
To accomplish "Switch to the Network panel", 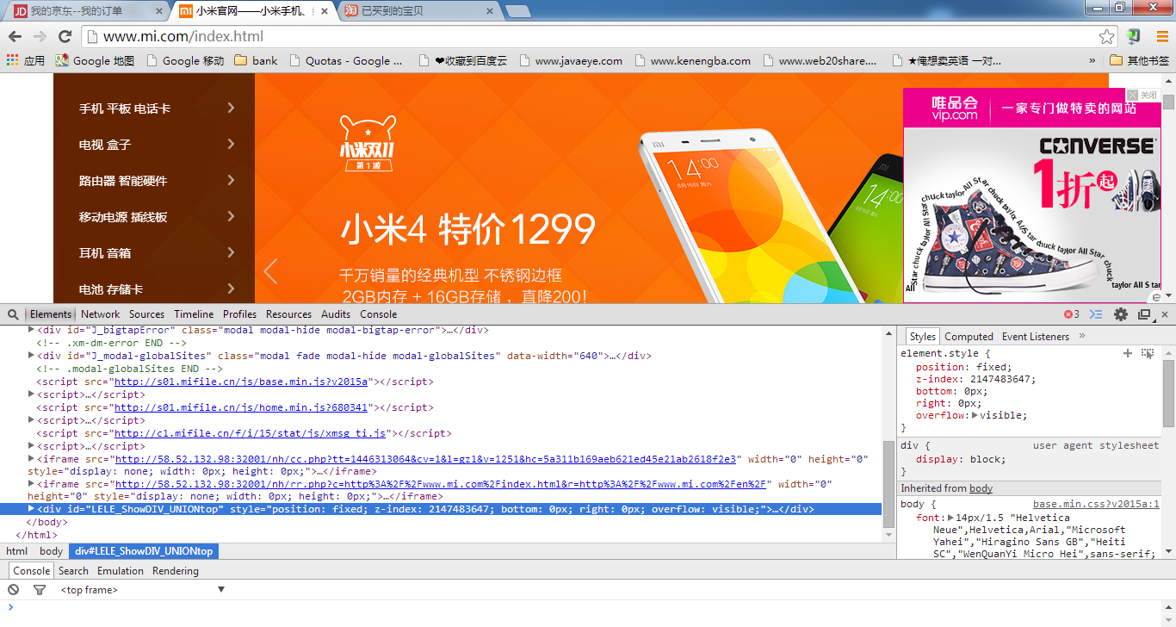I will pos(101,314).
